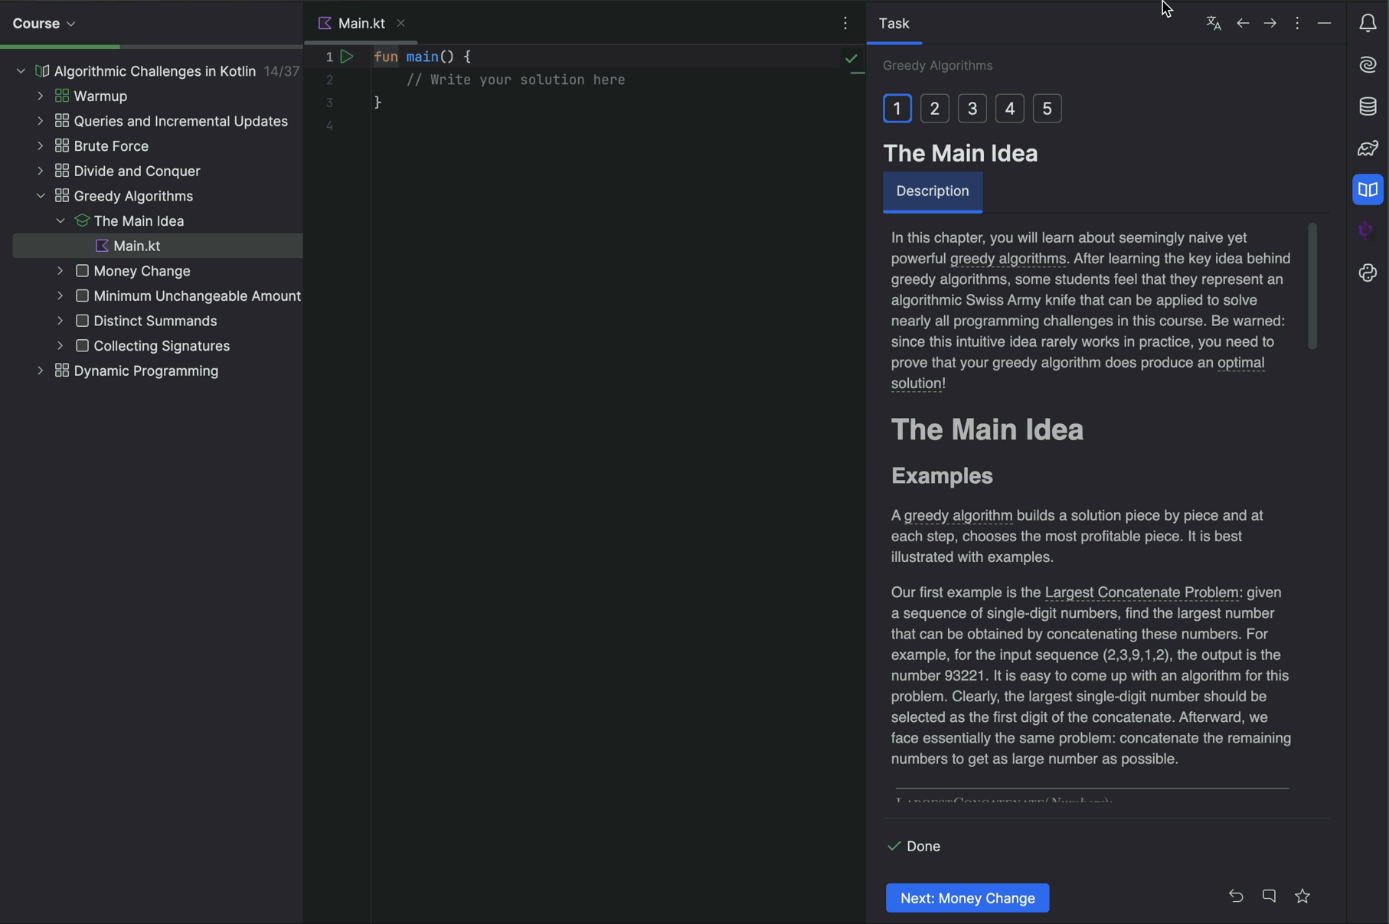Click the Greedy Algorithms breadcrumb text
Image resolution: width=1389 pixels, height=924 pixels.
click(x=937, y=66)
